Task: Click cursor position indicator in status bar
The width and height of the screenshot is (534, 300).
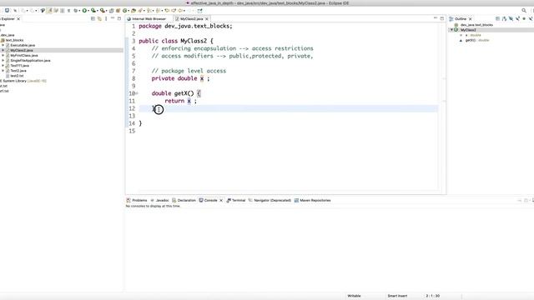Action: pos(432,296)
